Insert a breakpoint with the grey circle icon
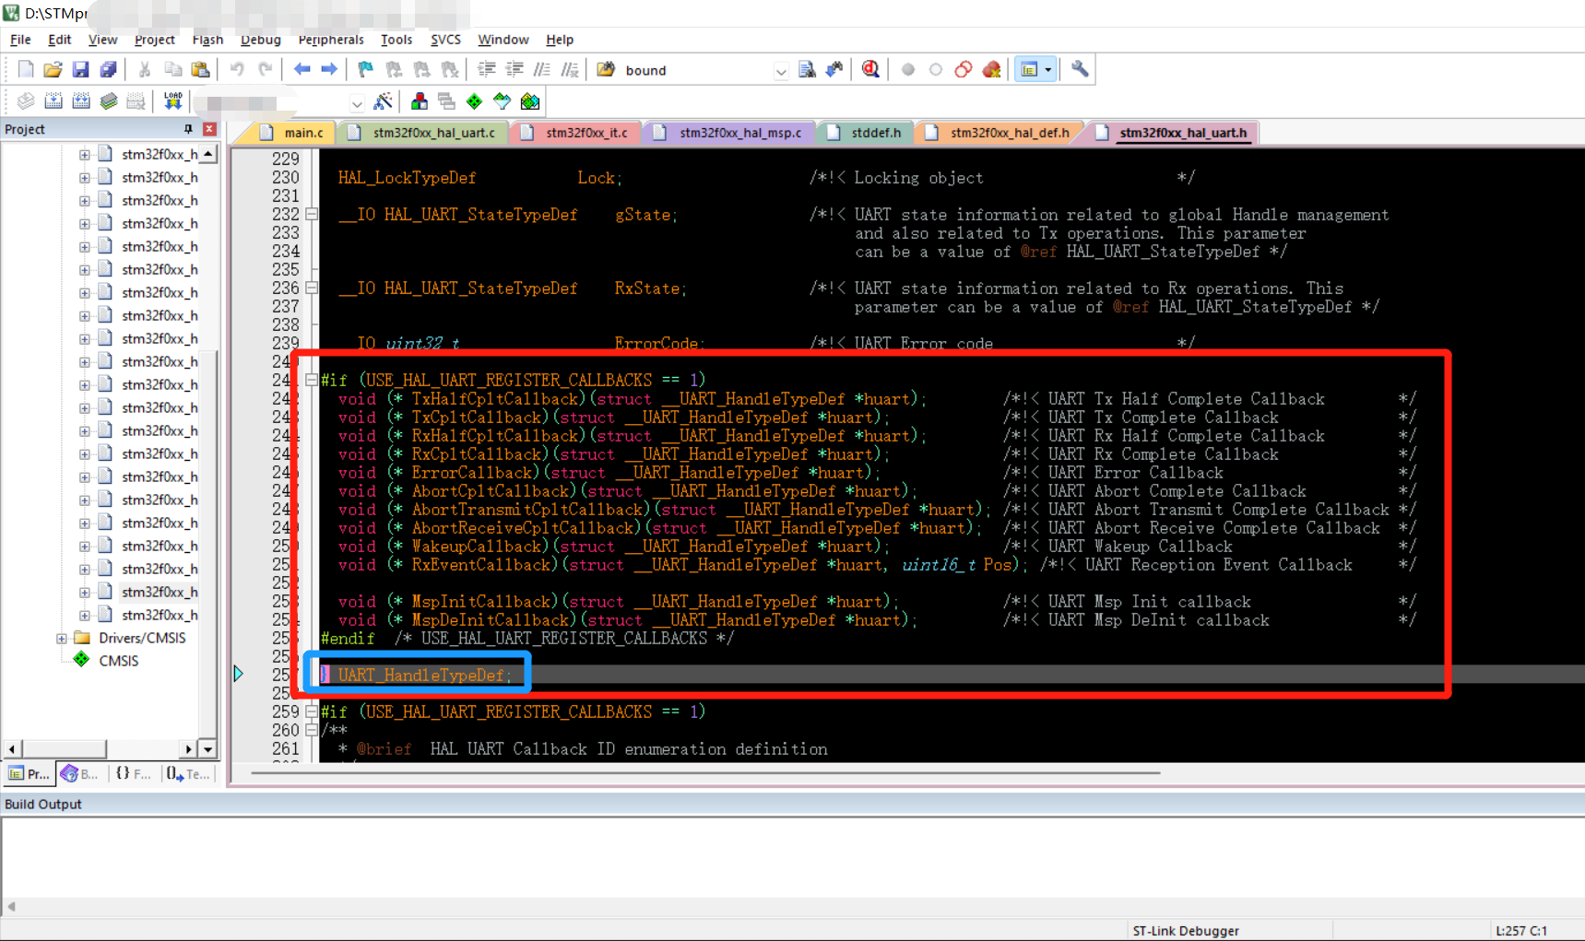 [908, 69]
